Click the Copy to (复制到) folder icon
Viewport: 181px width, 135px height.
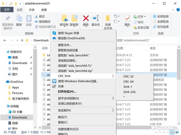pyautogui.click(x=74, y=18)
